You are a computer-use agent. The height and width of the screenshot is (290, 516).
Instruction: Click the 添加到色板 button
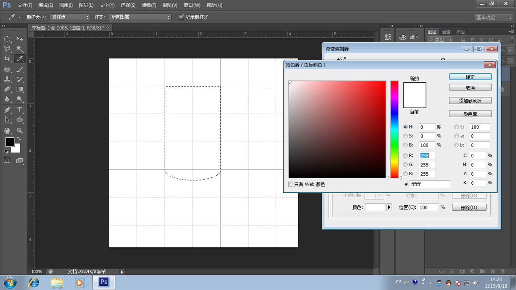470,101
